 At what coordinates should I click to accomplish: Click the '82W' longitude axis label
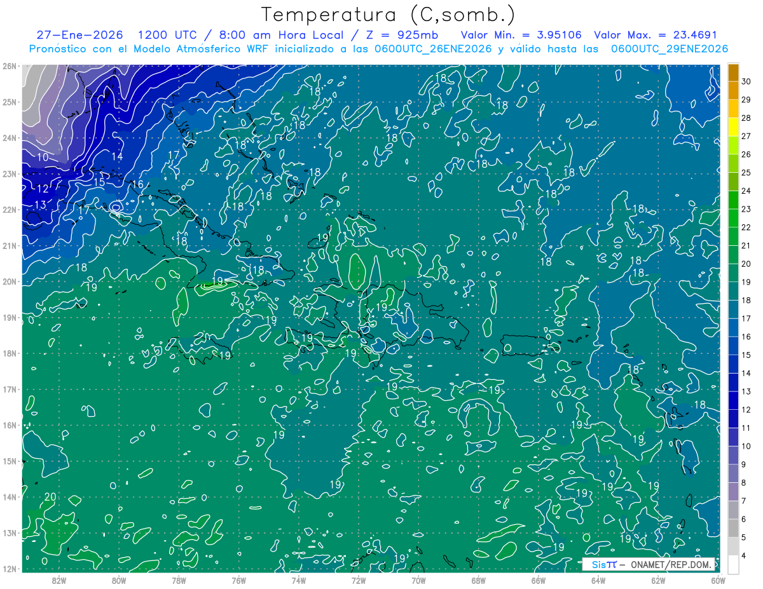pyautogui.click(x=59, y=579)
